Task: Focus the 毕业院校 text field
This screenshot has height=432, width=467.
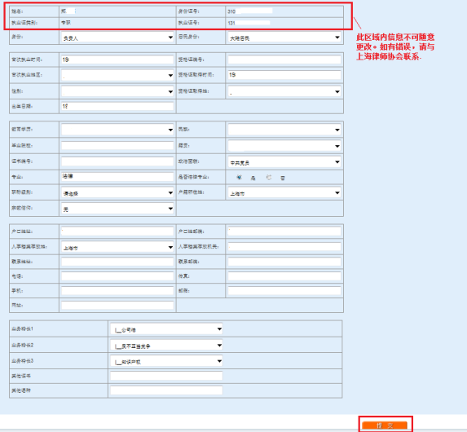Action: pyautogui.click(x=117, y=145)
